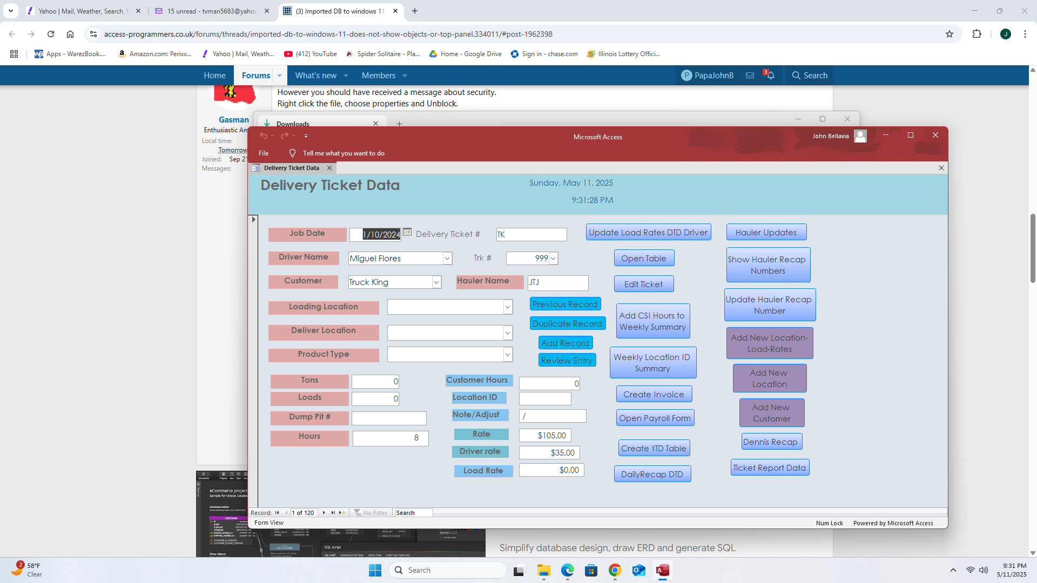Screen dimensions: 1037x583
Task: Go to first record navigation arrow
Action: tap(277, 513)
